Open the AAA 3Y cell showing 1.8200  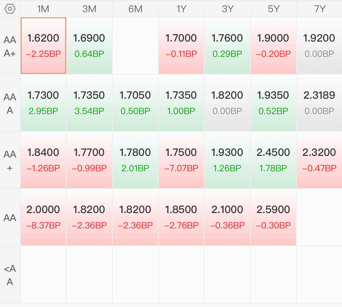pos(227,103)
